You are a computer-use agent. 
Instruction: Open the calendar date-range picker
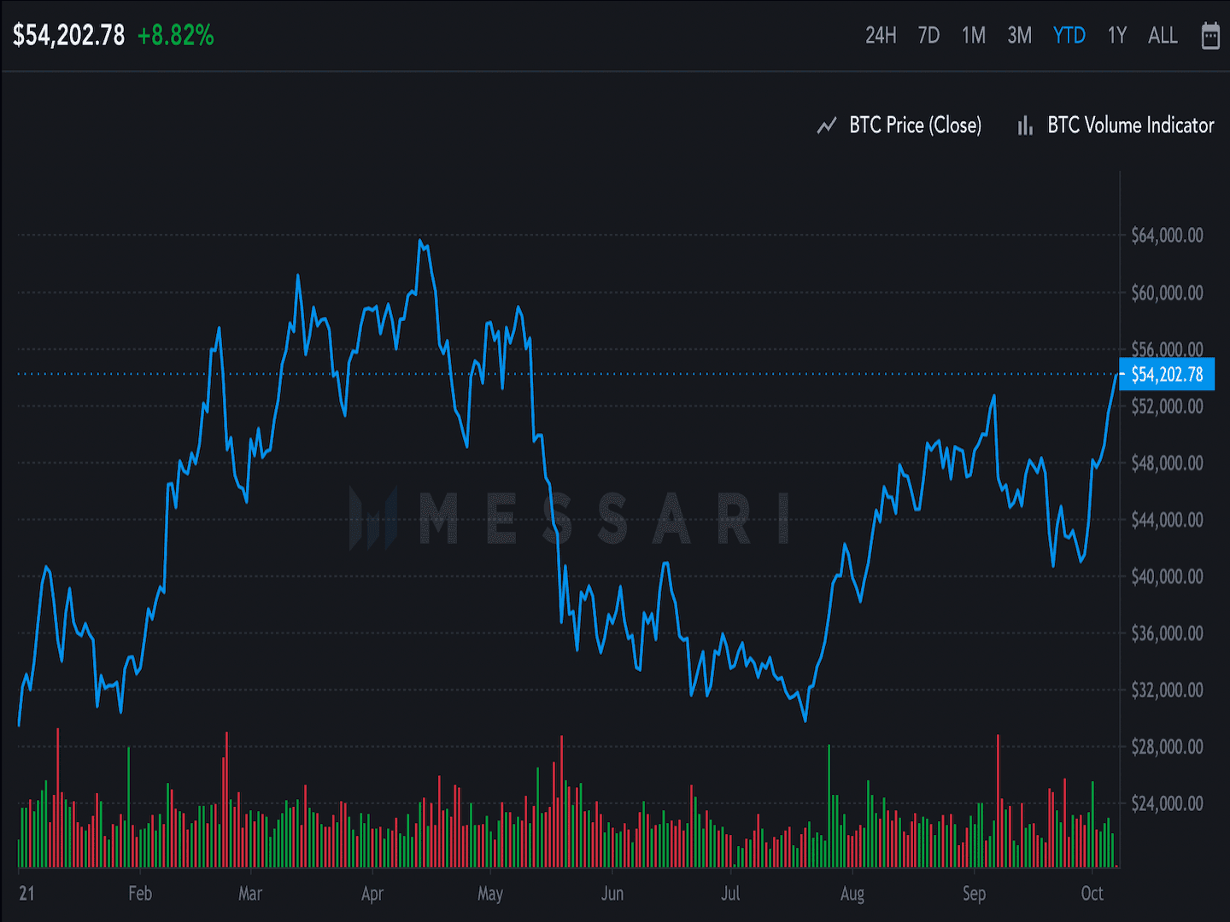pyautogui.click(x=1210, y=36)
